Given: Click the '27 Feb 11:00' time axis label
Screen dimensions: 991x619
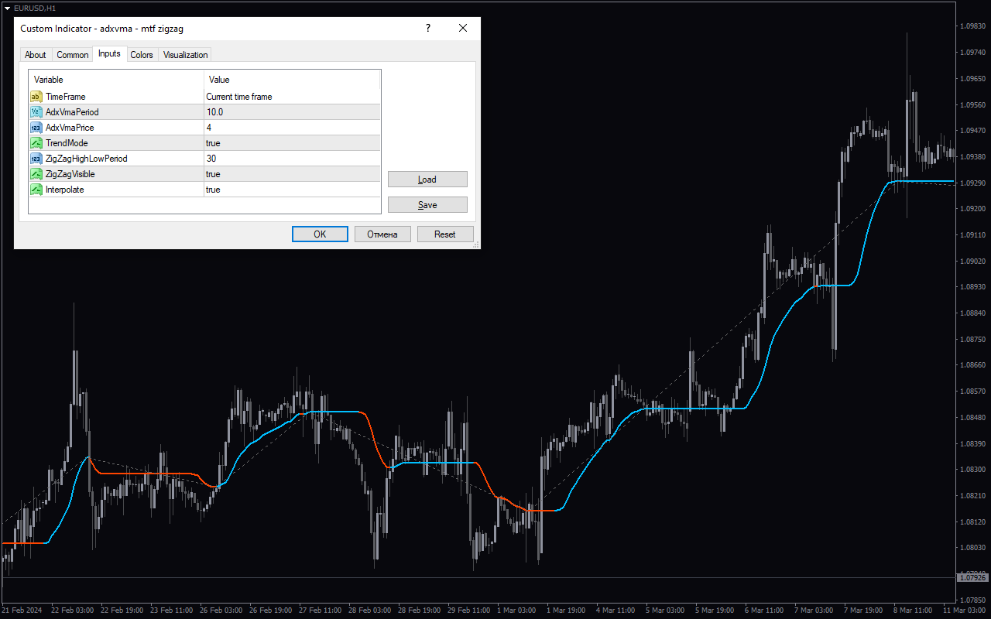Looking at the screenshot, I should [319, 610].
